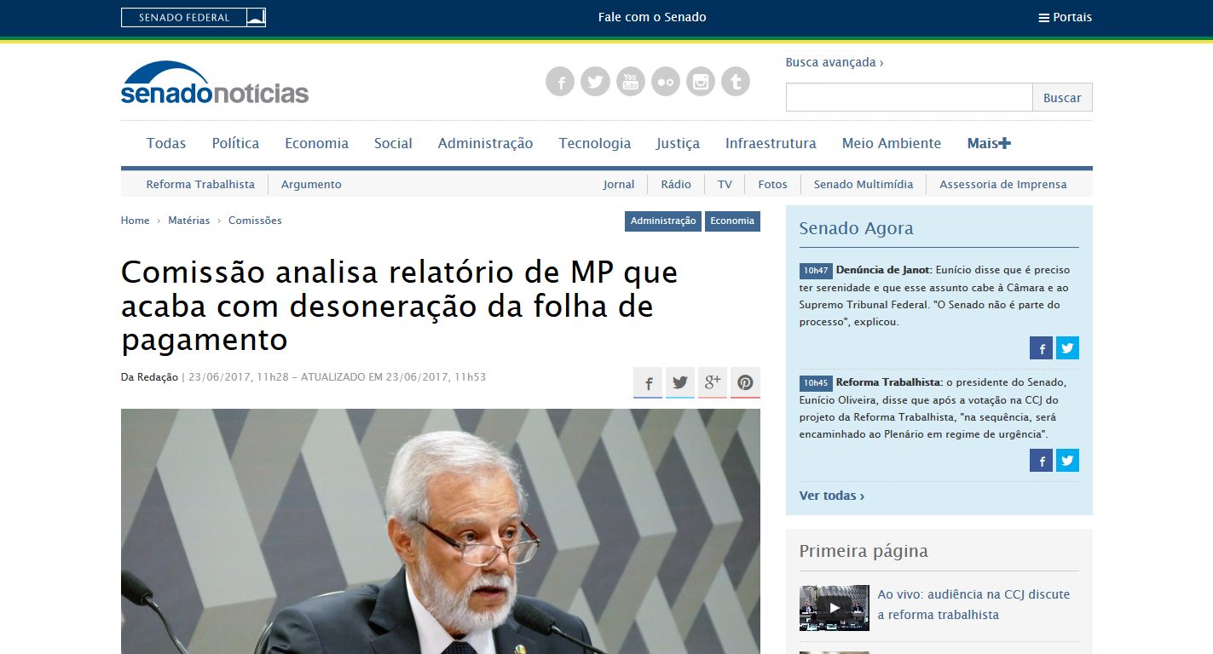The width and height of the screenshot is (1213, 654).
Task: Click inside the search text field
Action: (x=909, y=97)
